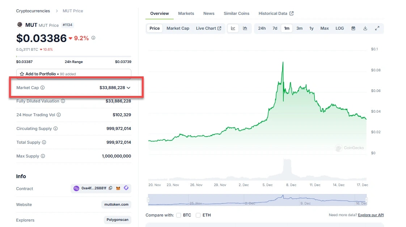The image size is (406, 227).
Task: Download the chart data via download icon
Action: (365, 28)
